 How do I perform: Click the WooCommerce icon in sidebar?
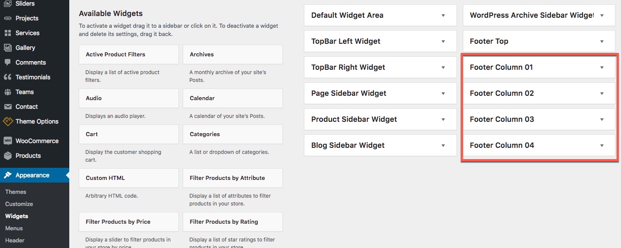click(x=7, y=141)
